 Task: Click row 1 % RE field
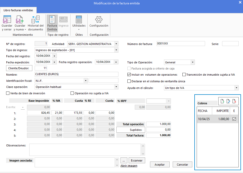[89, 113]
